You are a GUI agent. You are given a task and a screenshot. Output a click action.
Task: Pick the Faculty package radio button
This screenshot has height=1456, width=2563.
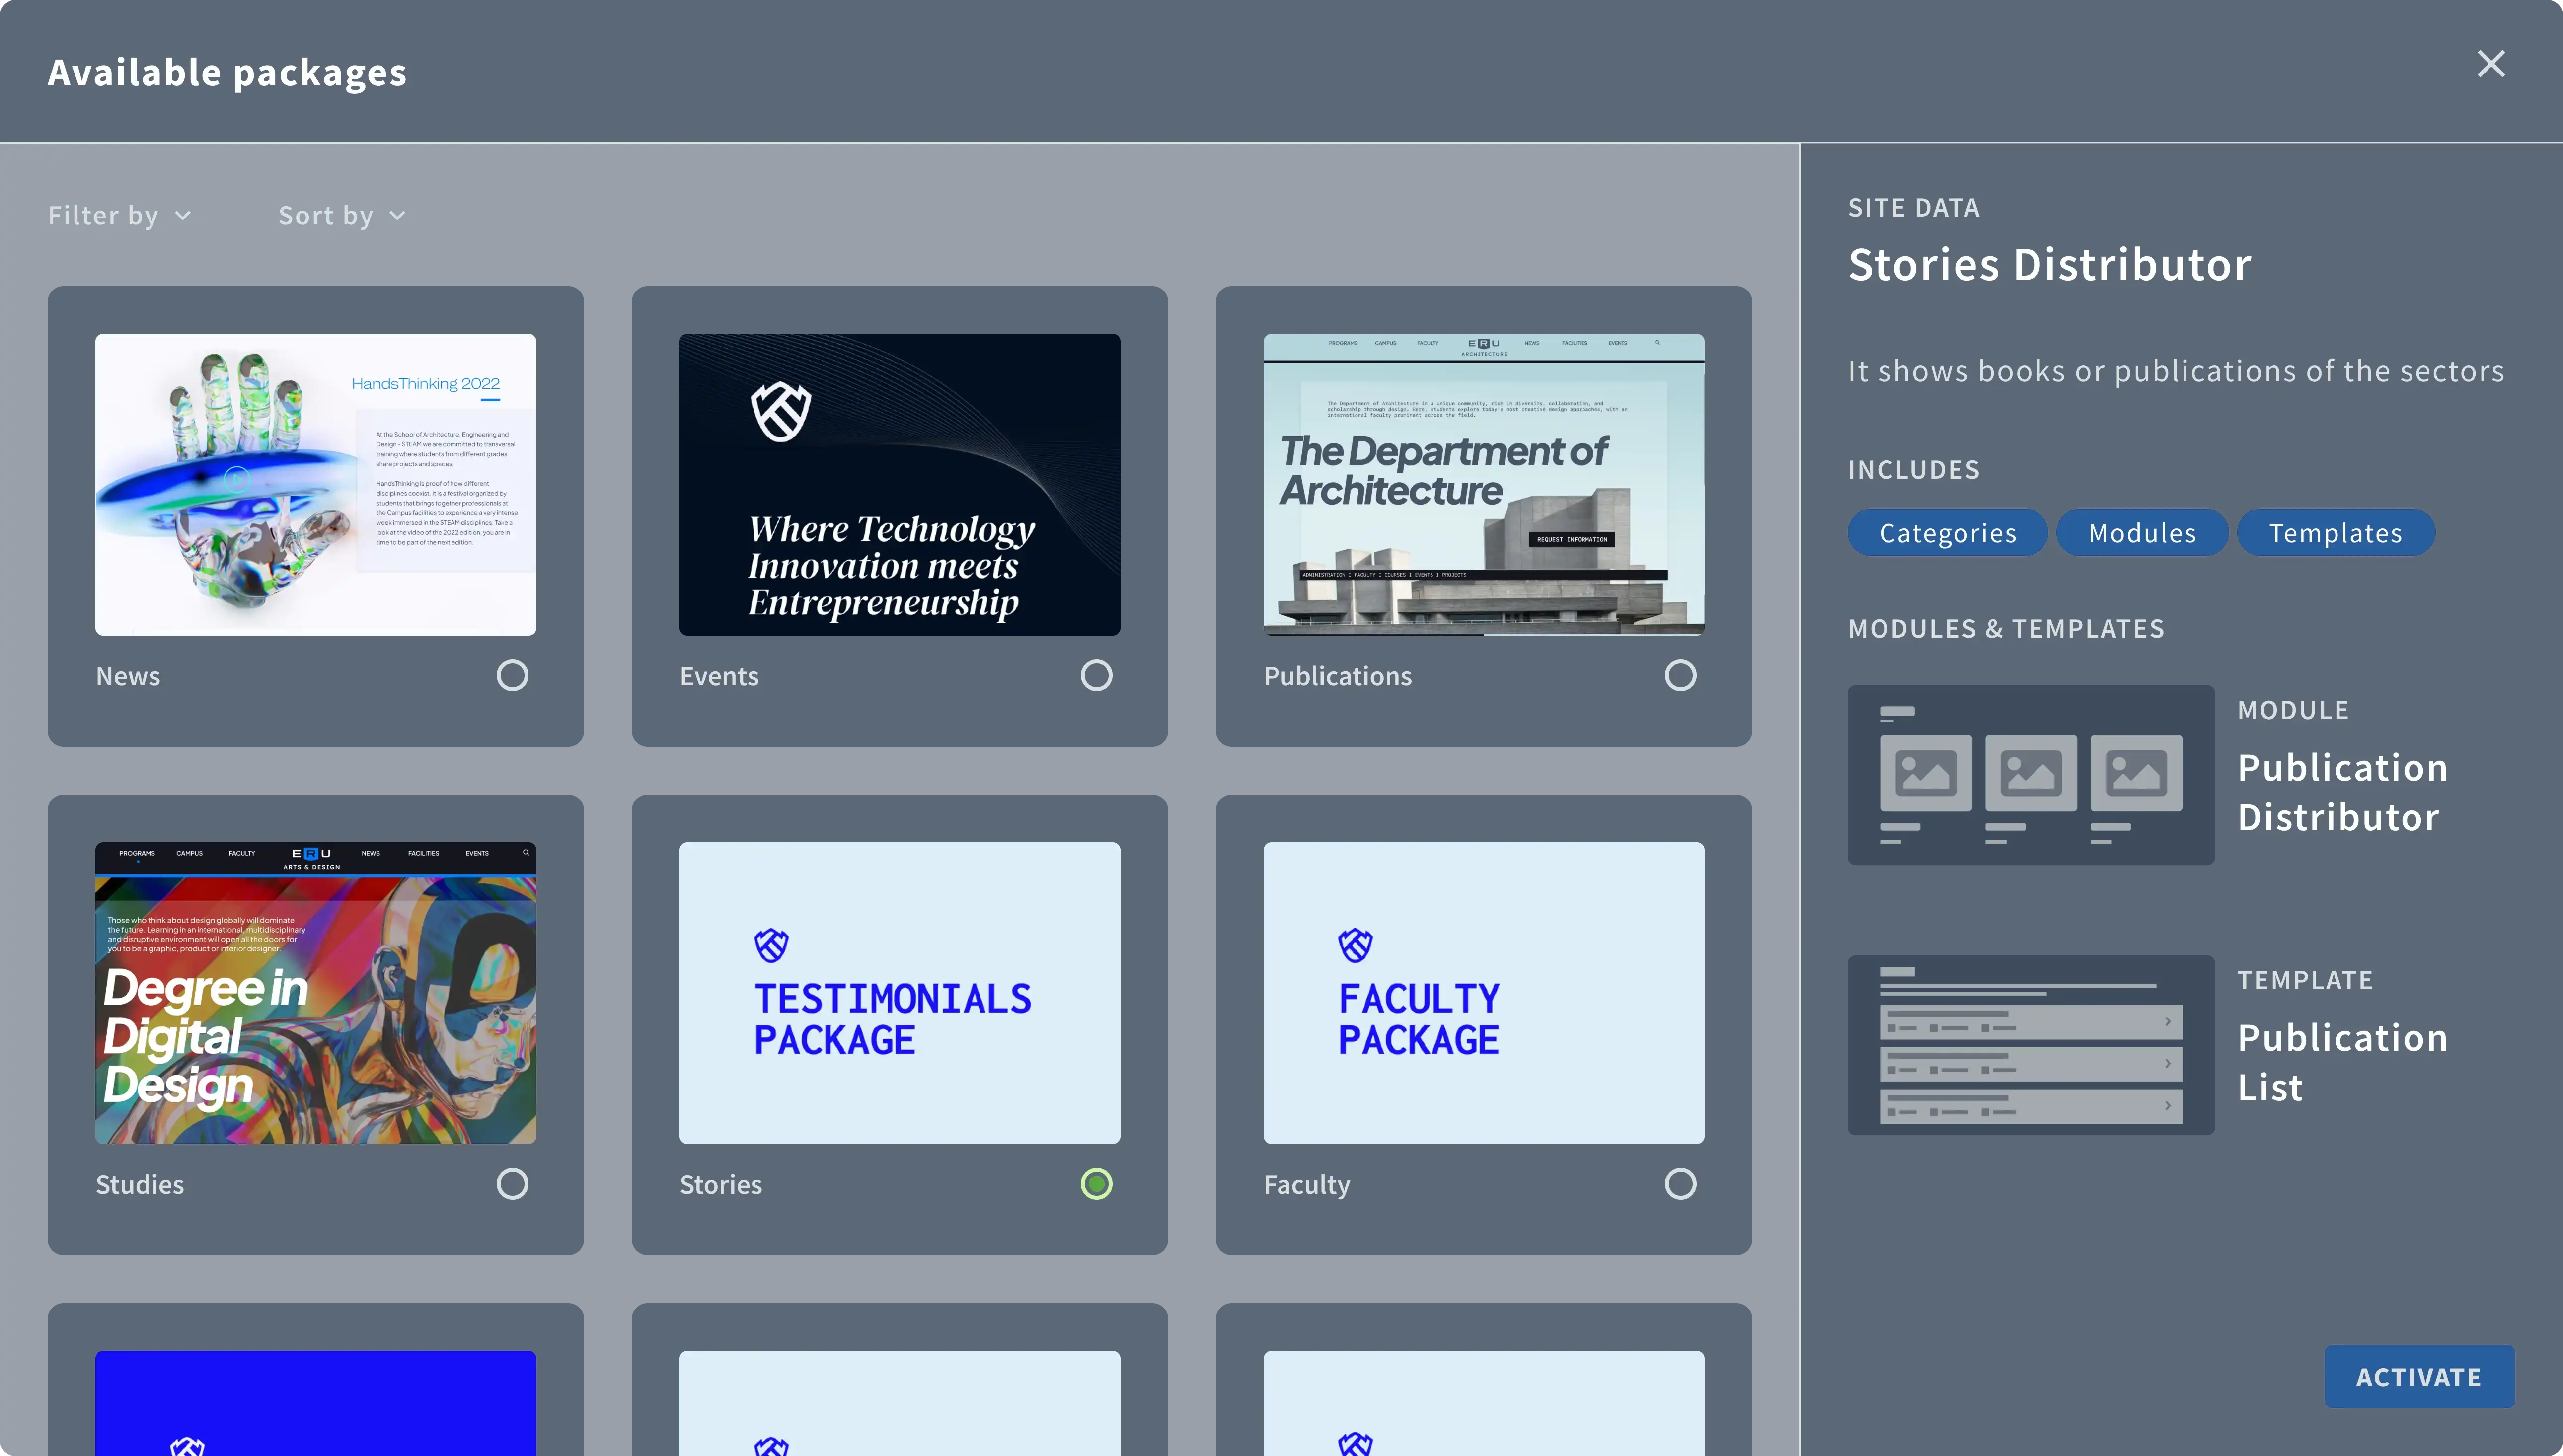click(x=1680, y=1184)
